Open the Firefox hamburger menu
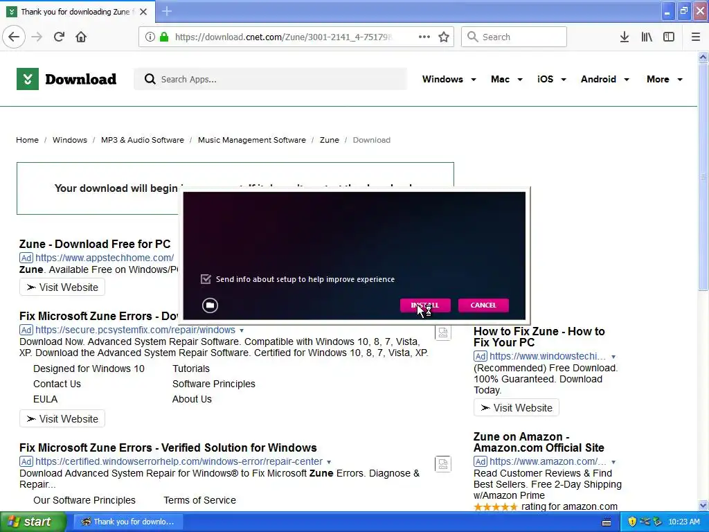709x532 pixels. pos(696,37)
